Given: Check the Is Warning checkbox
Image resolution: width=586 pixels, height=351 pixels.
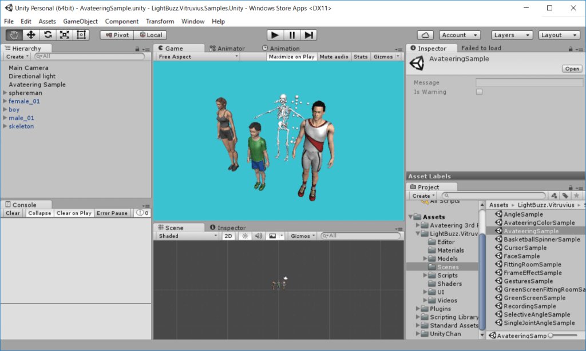Looking at the screenshot, I should pyautogui.click(x=479, y=92).
